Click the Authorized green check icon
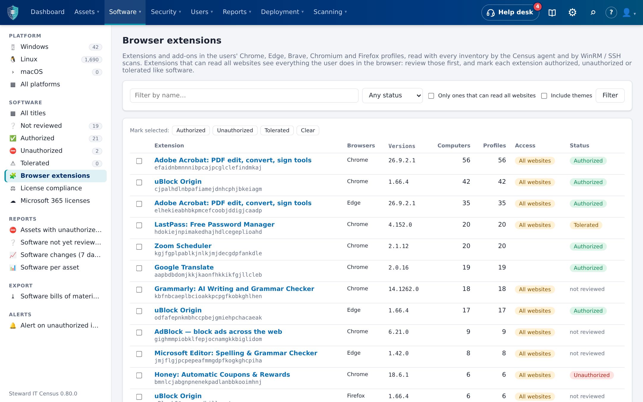This screenshot has width=643, height=402. click(x=13, y=138)
